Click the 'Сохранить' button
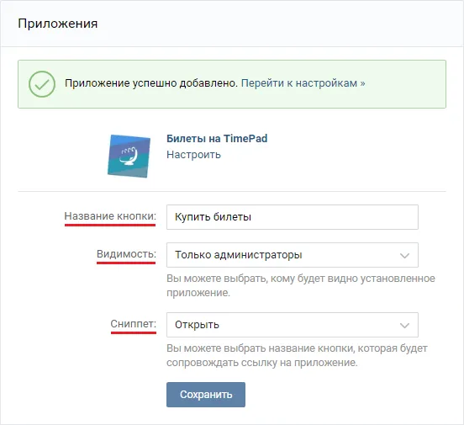Screen dimensions: 464x425 206,395
